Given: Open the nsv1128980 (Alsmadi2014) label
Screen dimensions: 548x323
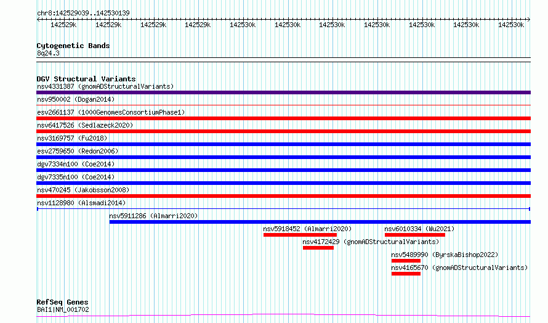Looking at the screenshot, I should click(81, 203).
